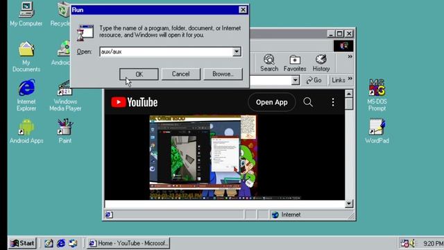Expand the Run dialog Open dropdown
The height and width of the screenshot is (250, 444).
[x=237, y=51]
